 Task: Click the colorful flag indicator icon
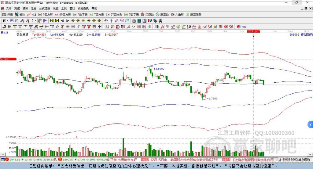(x=45, y=21)
